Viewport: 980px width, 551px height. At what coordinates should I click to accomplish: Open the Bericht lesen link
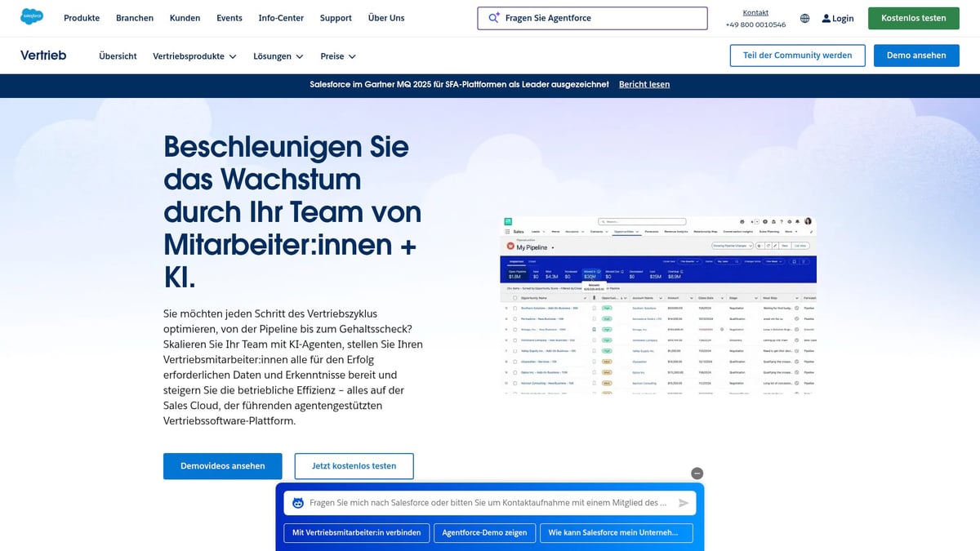tap(644, 83)
